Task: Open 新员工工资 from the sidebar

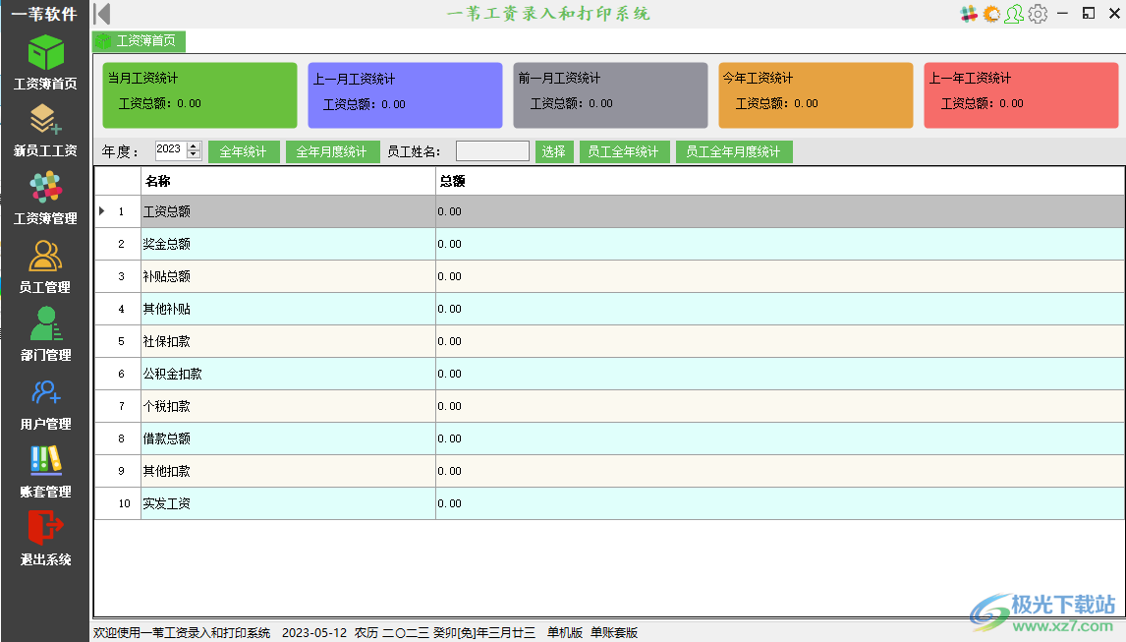Action: (x=44, y=128)
